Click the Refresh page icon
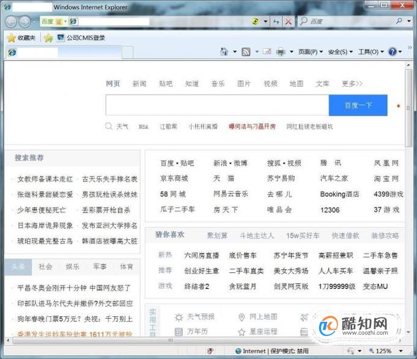417x359 pixels. point(276,21)
